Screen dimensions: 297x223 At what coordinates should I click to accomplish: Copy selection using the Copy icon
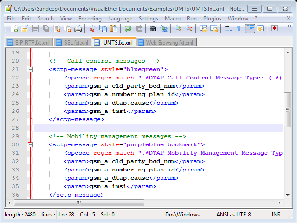click(103, 28)
